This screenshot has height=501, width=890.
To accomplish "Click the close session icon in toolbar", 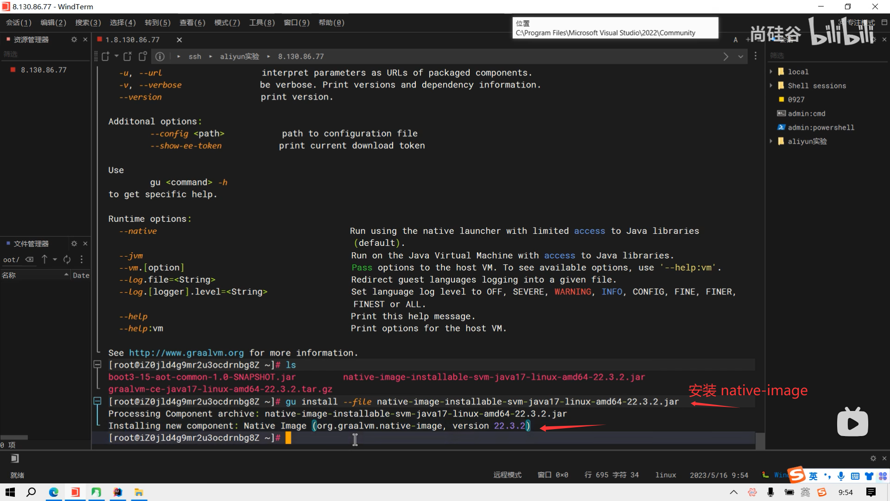I will click(x=127, y=57).
